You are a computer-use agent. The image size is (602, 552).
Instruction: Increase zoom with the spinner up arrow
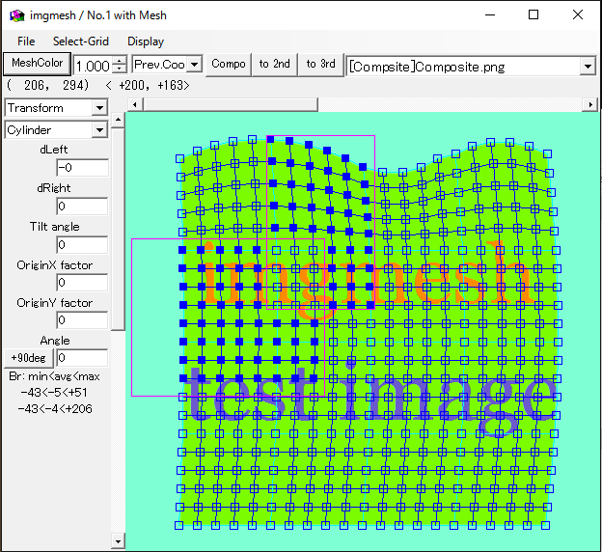[x=119, y=61]
